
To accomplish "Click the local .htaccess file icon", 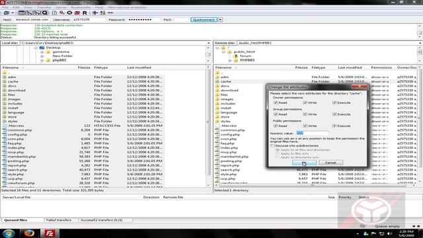I will (x=5, y=126).
